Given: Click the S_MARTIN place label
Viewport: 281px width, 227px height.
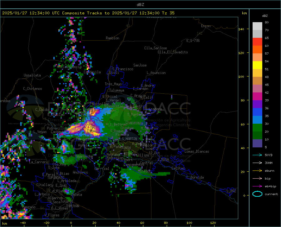Looking at the screenshot, I should click(x=129, y=139).
